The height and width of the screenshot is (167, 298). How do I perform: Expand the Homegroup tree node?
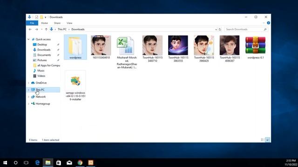28,104
